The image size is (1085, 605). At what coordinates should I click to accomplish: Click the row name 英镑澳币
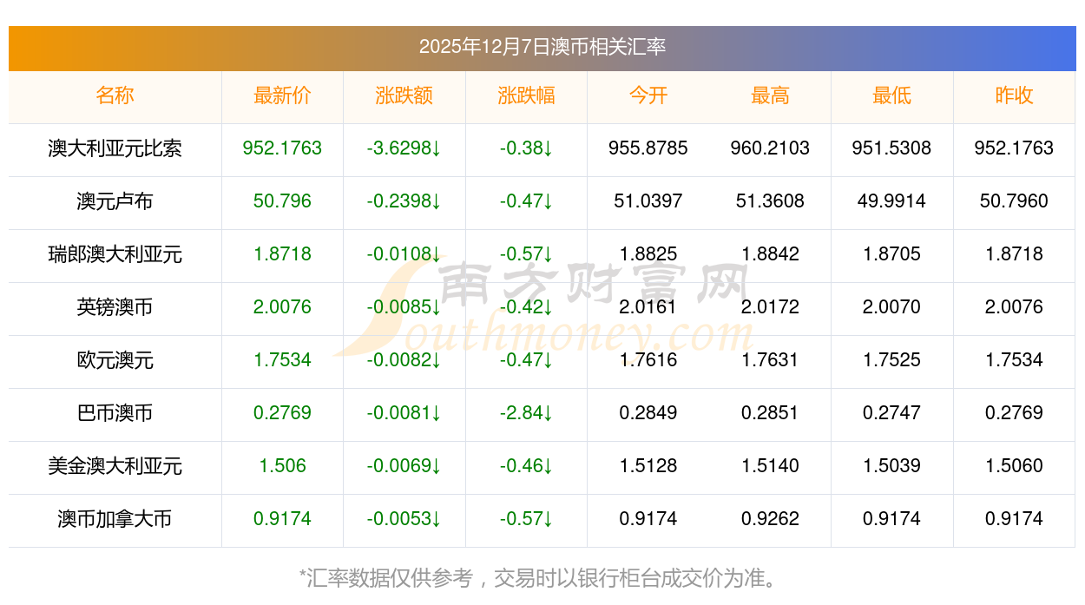[x=115, y=307]
